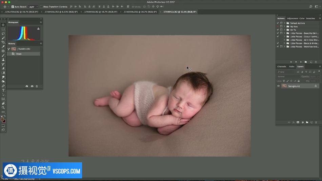322x181 pixels.
Task: Select the Eyedropper tool
Action: (3, 47)
